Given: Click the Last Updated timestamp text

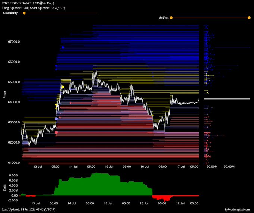Looking at the screenshot, I should 29,209.
